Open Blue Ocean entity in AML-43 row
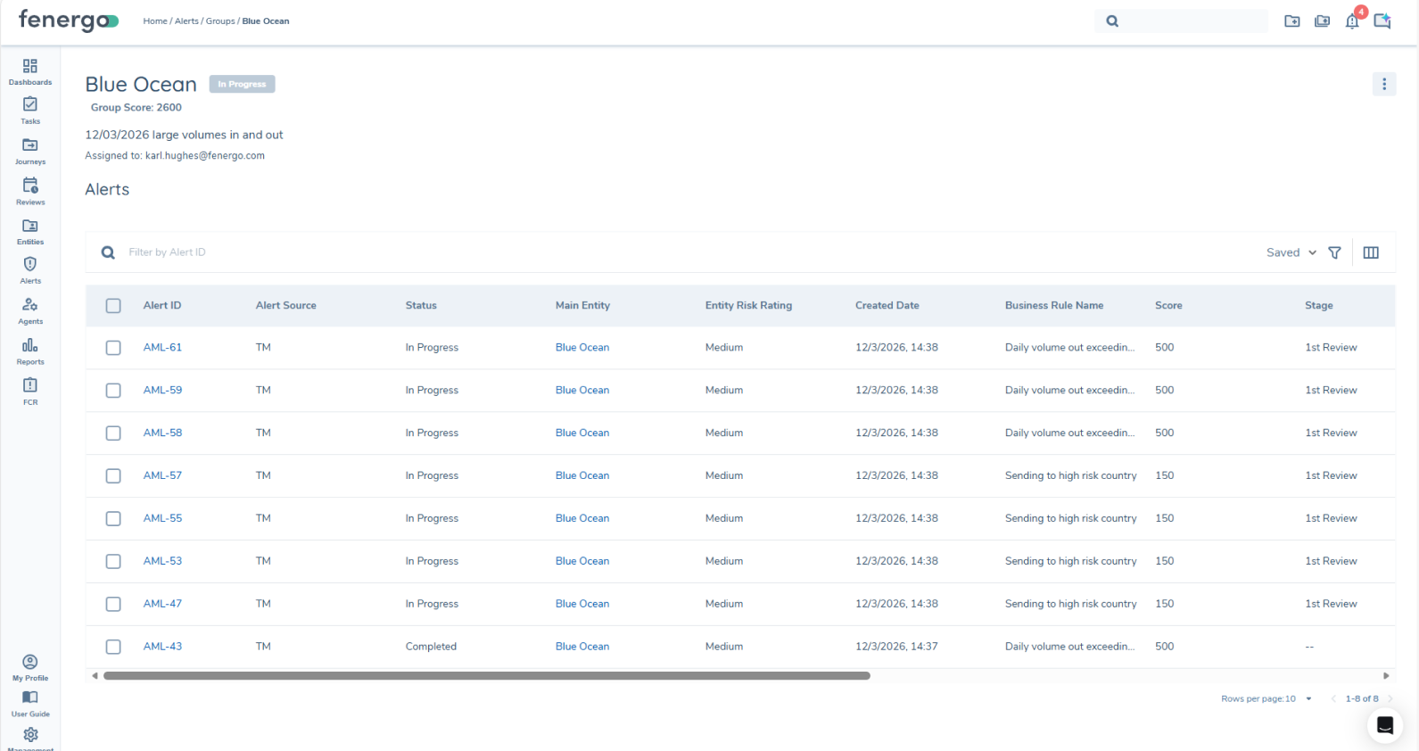The image size is (1419, 751). pos(582,647)
